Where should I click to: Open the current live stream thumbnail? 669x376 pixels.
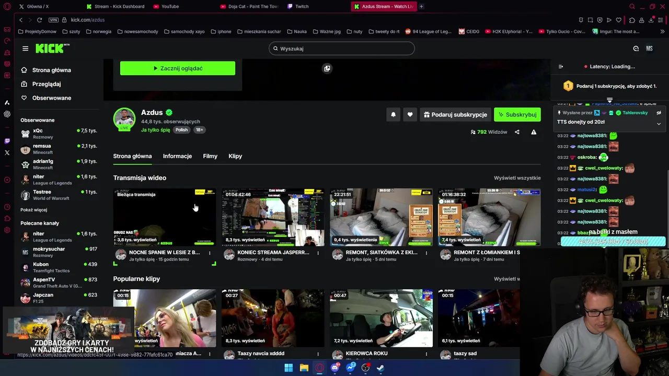[x=165, y=217]
